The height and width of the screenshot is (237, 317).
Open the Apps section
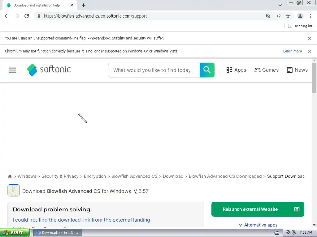[x=236, y=70]
